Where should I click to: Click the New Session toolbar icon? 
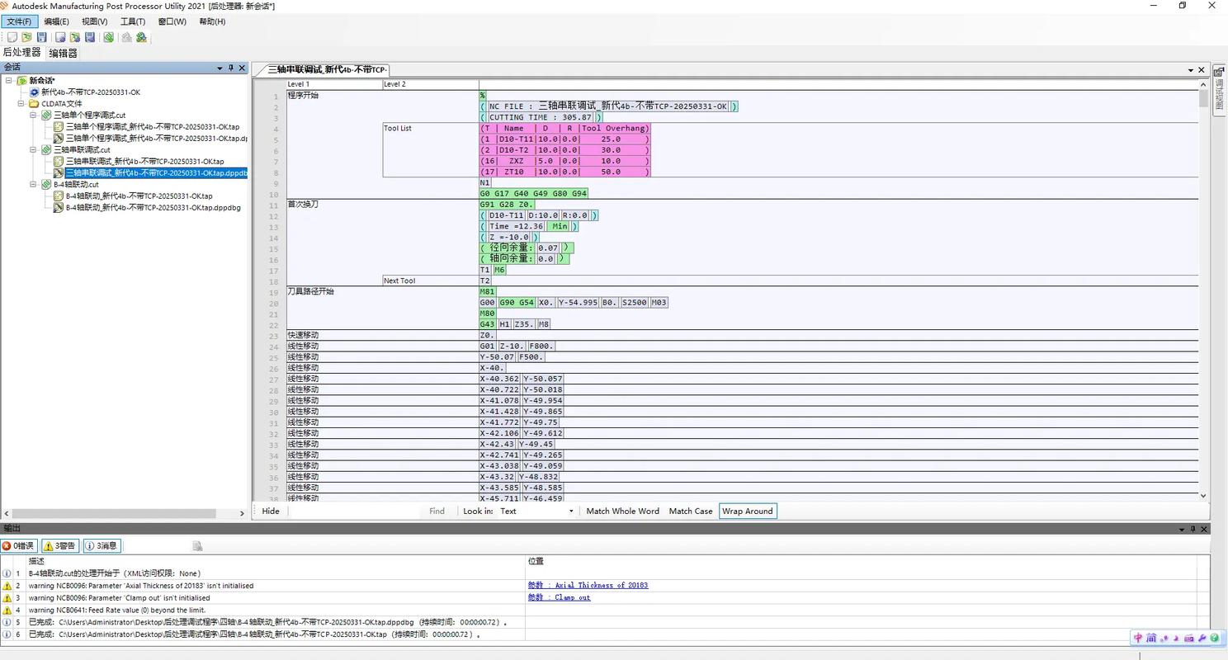[x=12, y=37]
